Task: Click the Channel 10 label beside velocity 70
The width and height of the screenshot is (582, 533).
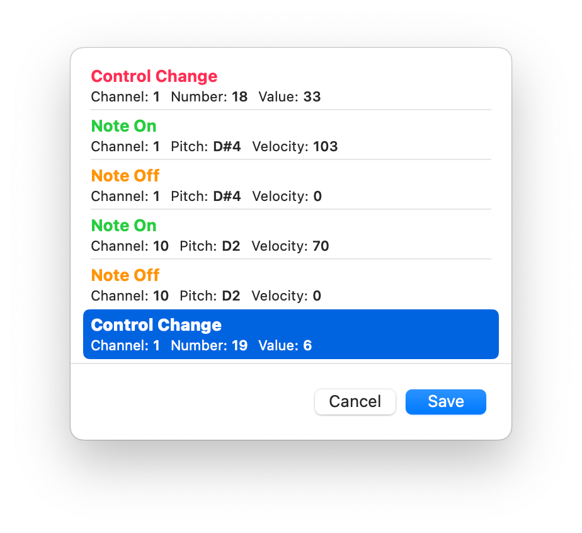Action: pos(130,246)
